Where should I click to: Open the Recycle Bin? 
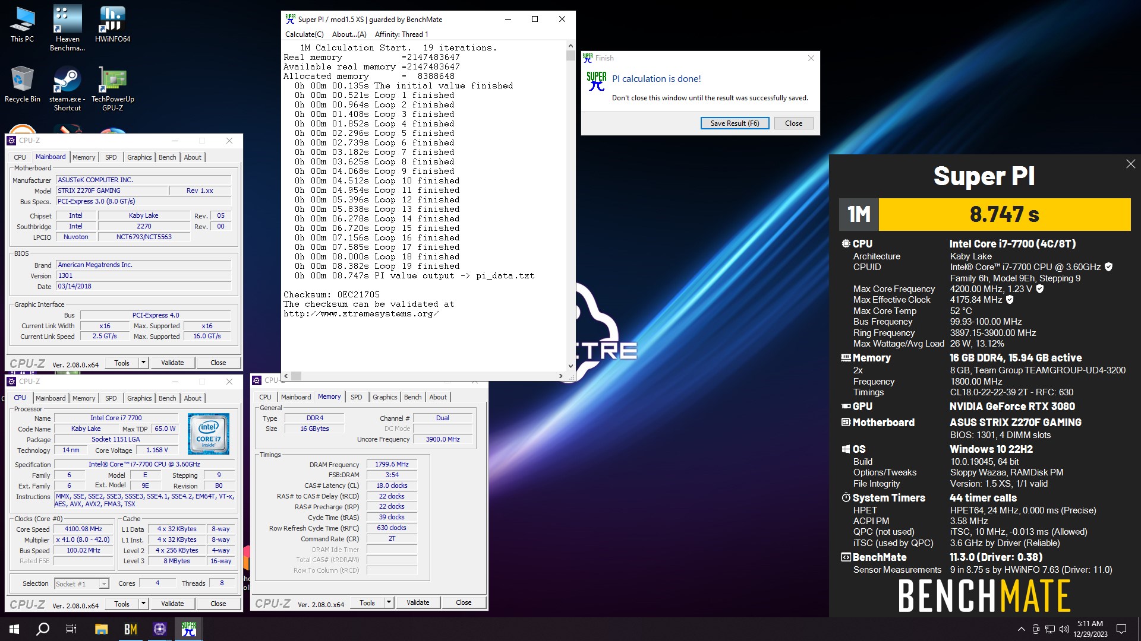22,84
